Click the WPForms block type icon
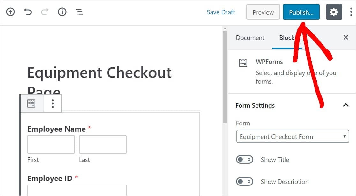 [x=31, y=103]
